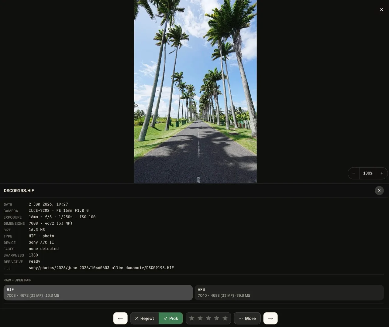Screen dimensions: 389x327
Task: Switch to the ARW raw file
Action: click(289, 292)
